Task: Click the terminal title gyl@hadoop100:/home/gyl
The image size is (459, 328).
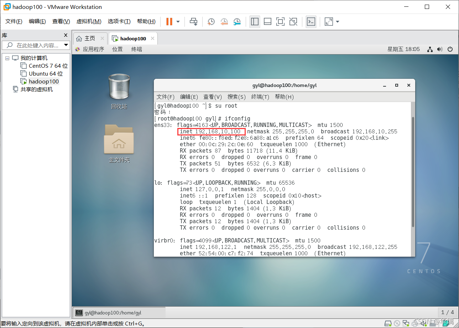Action: (284, 85)
